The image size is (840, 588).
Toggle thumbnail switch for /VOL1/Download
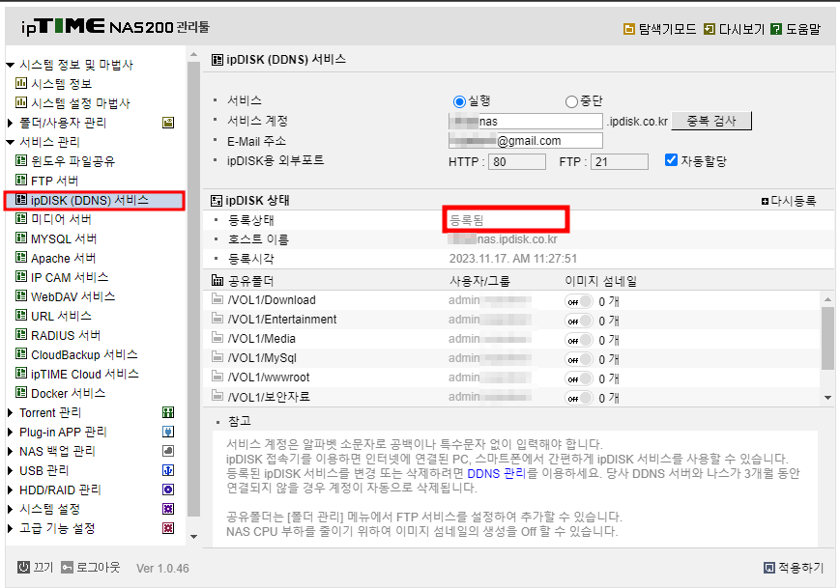(x=579, y=302)
